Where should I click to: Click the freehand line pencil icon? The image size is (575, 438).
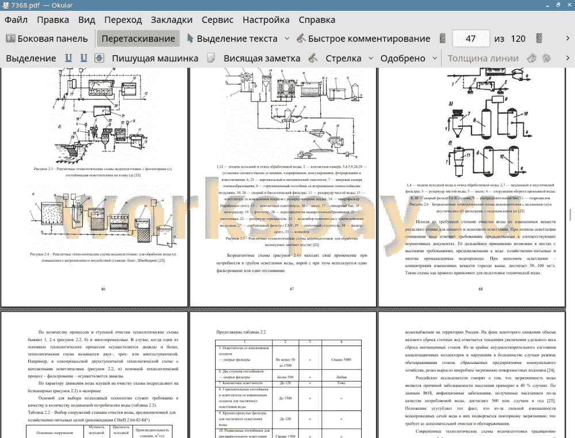313,58
